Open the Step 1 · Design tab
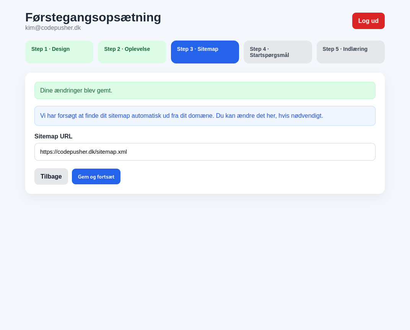410x330 pixels. [x=59, y=52]
